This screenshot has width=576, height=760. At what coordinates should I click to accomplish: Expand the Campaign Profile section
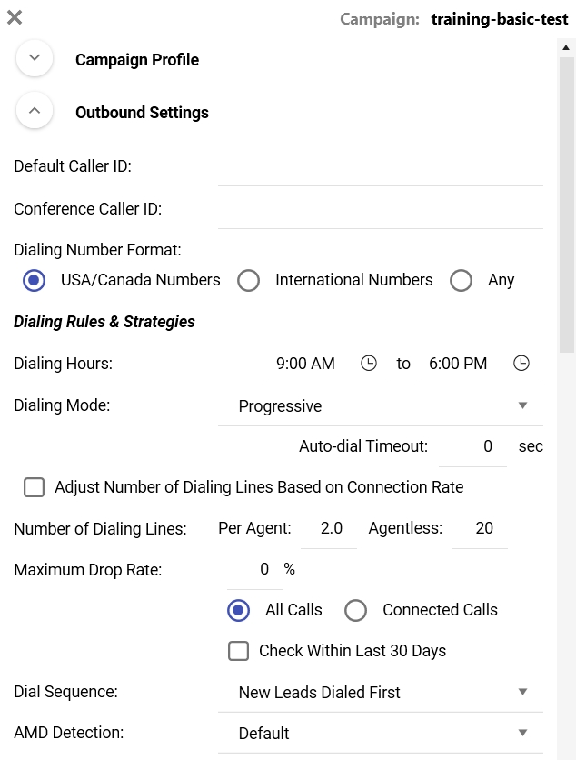35,58
